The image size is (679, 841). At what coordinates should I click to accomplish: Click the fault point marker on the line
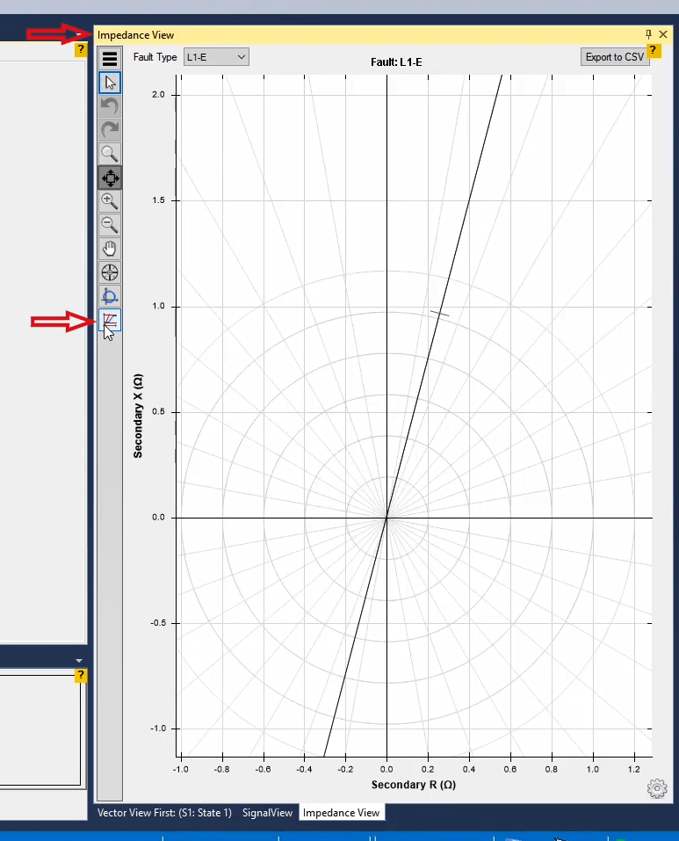[x=439, y=313]
